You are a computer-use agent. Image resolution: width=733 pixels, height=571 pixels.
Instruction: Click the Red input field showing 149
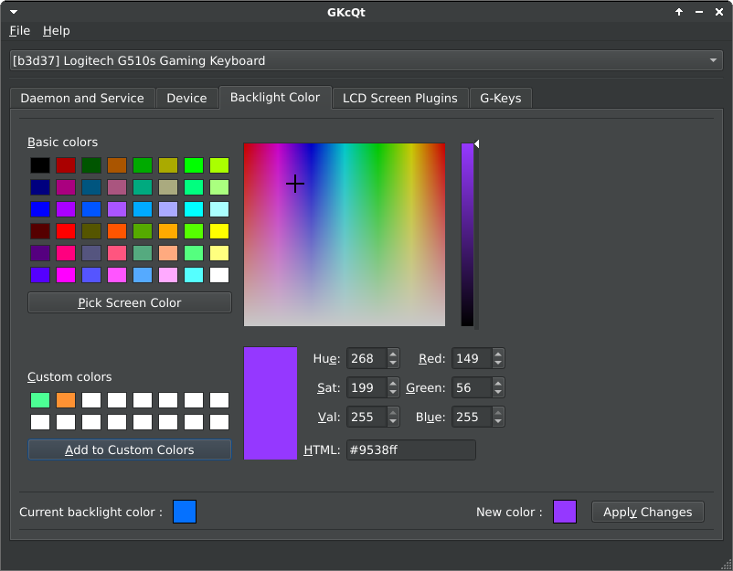(473, 358)
